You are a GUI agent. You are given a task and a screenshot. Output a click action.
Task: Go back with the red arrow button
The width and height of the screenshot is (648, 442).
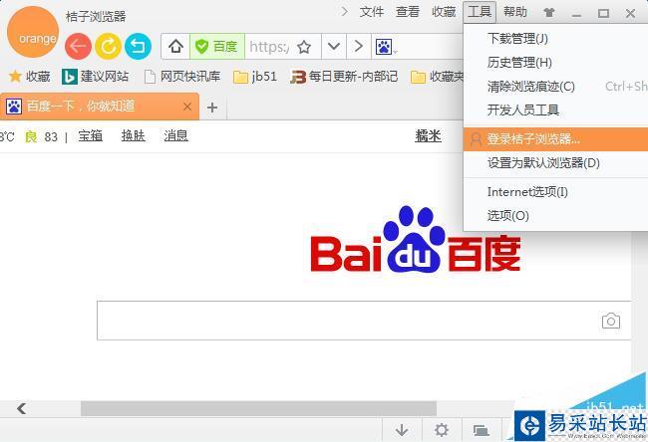point(78,46)
